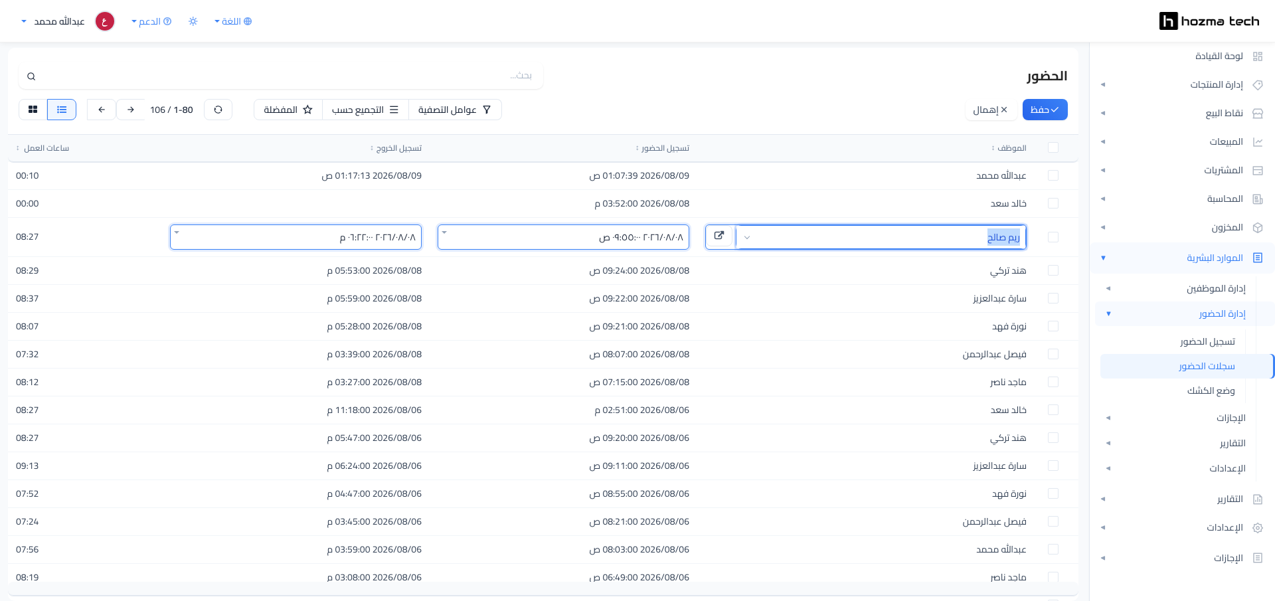Check row نورة فهد 2026/08/08
The width and height of the screenshot is (1275, 601).
(x=1053, y=327)
